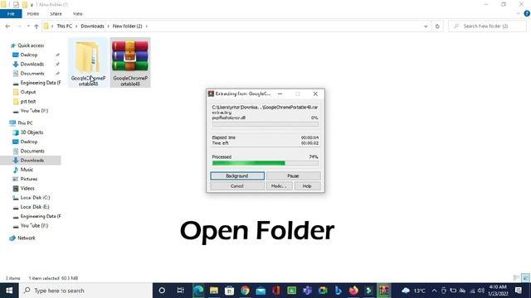531x298 pixels.
Task: Click Background button in extraction dialog
Action: (x=237, y=175)
